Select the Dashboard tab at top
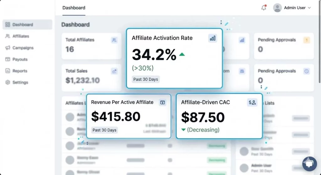 pos(74,8)
